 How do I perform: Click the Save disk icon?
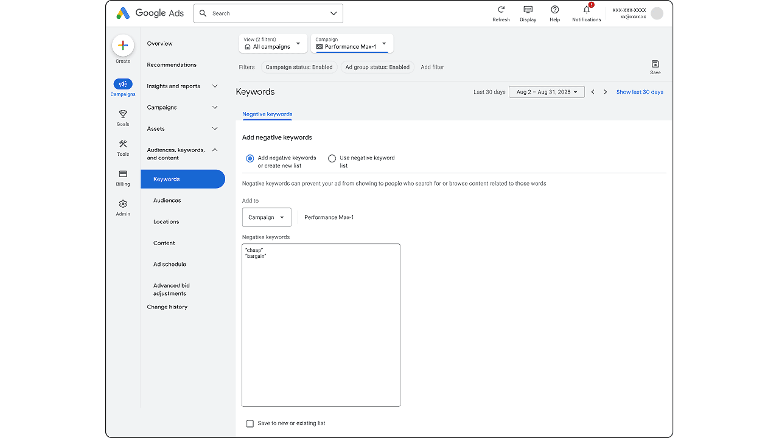pyautogui.click(x=655, y=64)
